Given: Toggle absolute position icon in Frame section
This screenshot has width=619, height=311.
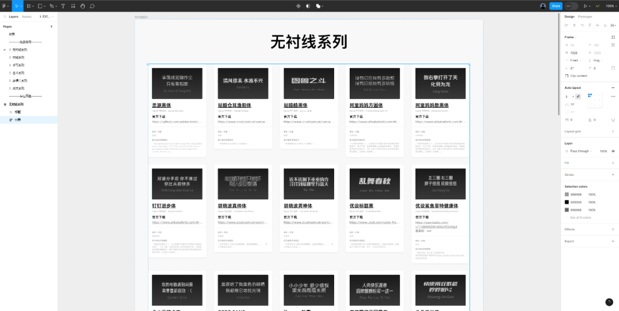Looking at the screenshot, I should pyautogui.click(x=613, y=45).
